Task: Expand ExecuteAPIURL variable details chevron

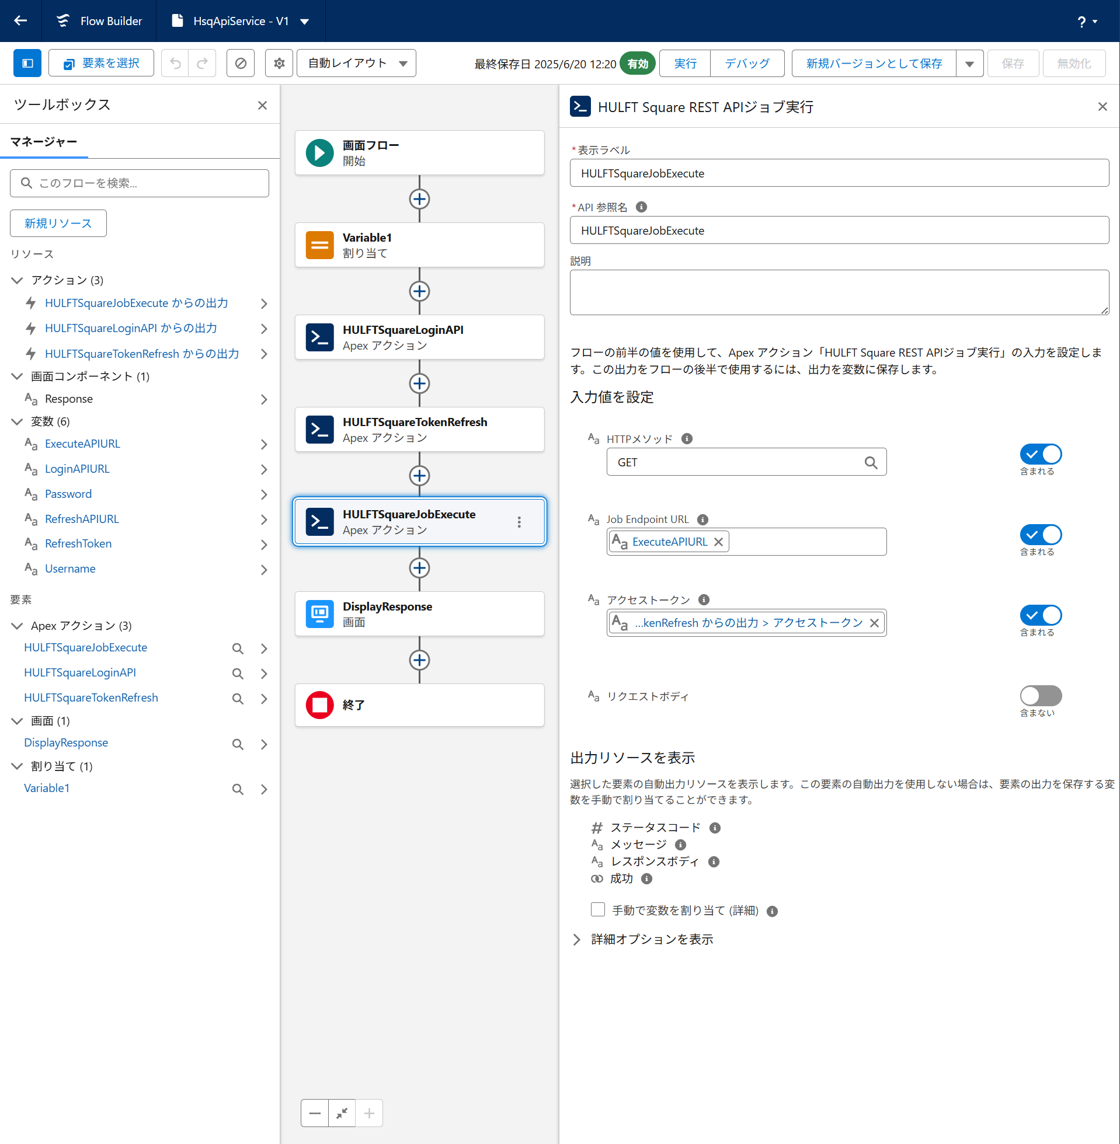Action: (264, 444)
